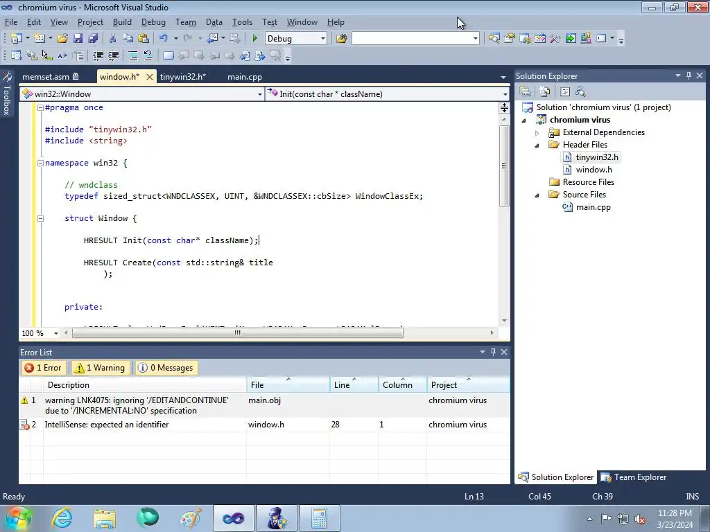
Task: Click the Open File folder icon
Action: 62,39
